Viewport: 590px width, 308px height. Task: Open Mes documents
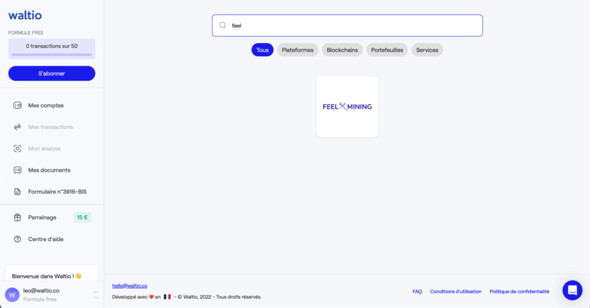[50, 170]
